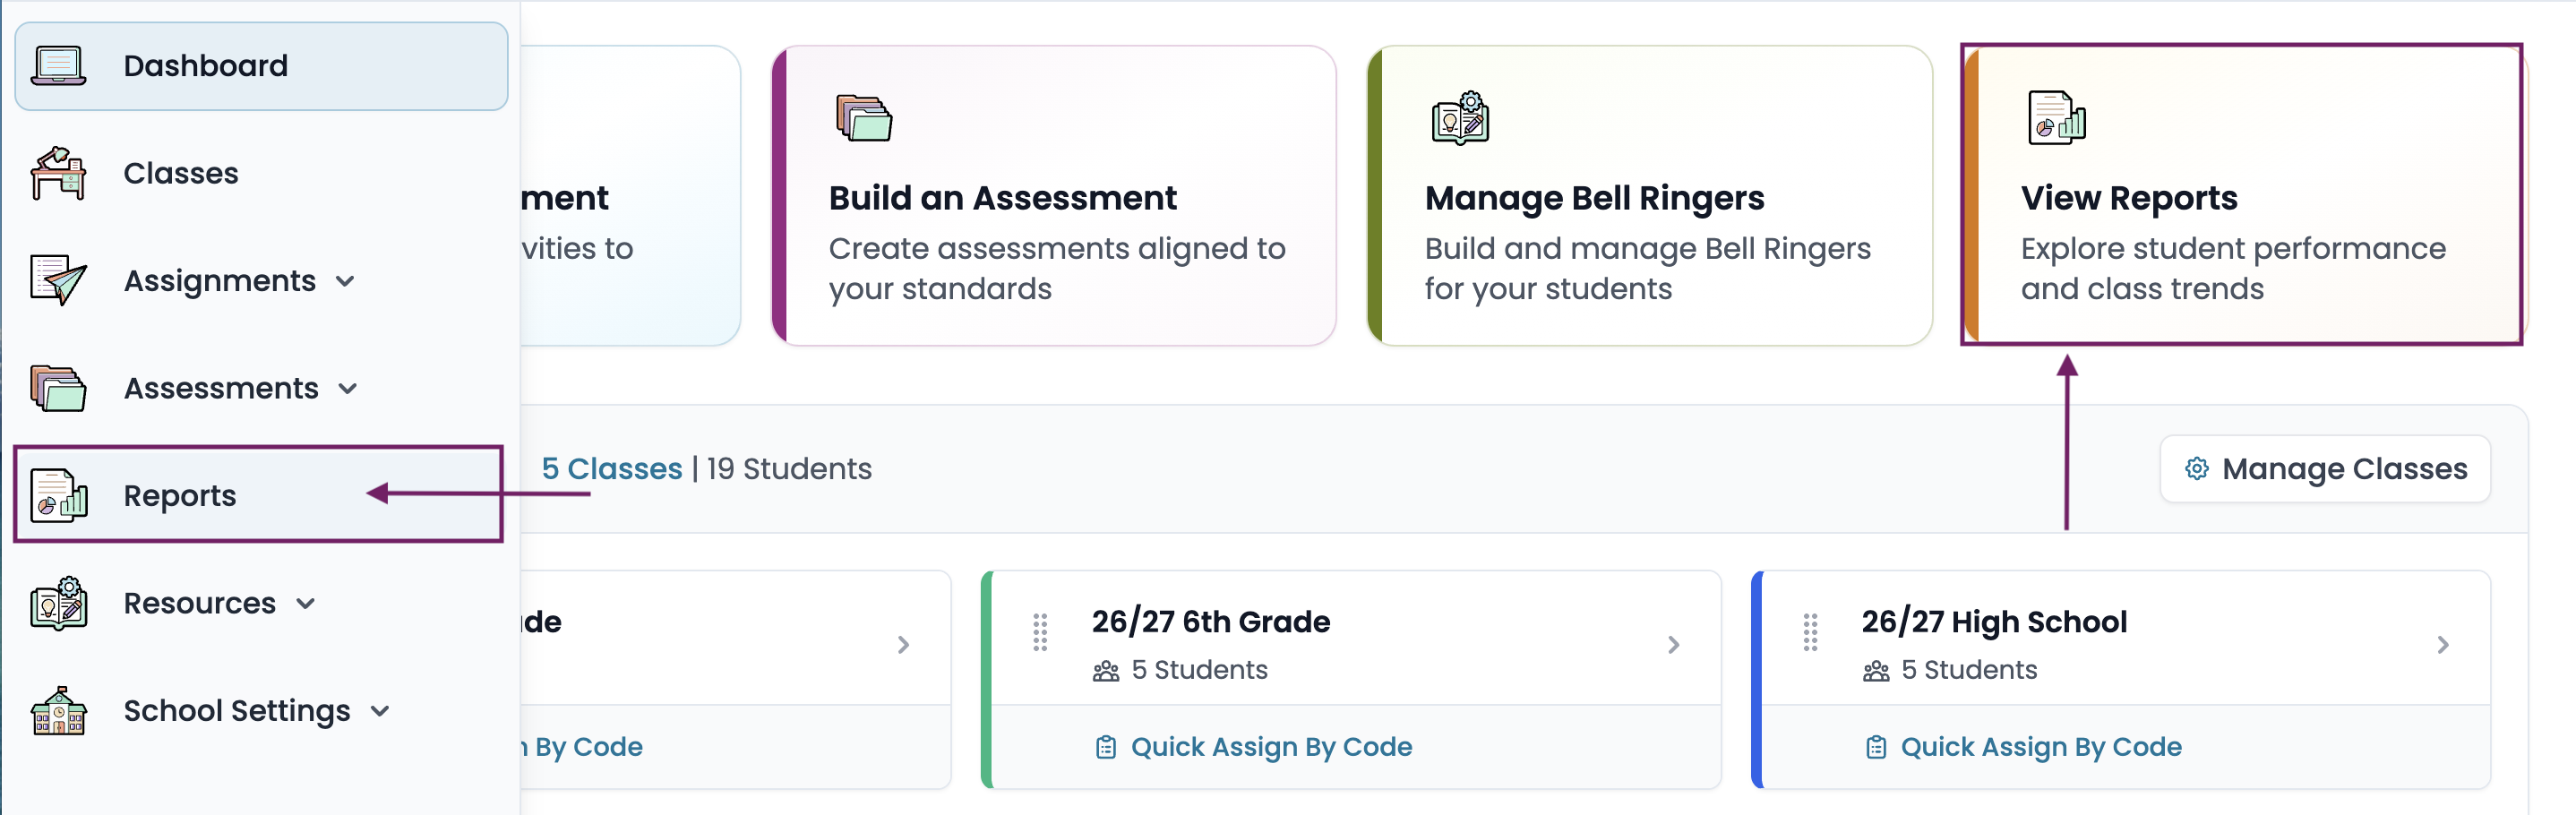Open 26/27 6th Grade class arrow
Image resolution: width=2576 pixels, height=815 pixels.
point(1673,645)
